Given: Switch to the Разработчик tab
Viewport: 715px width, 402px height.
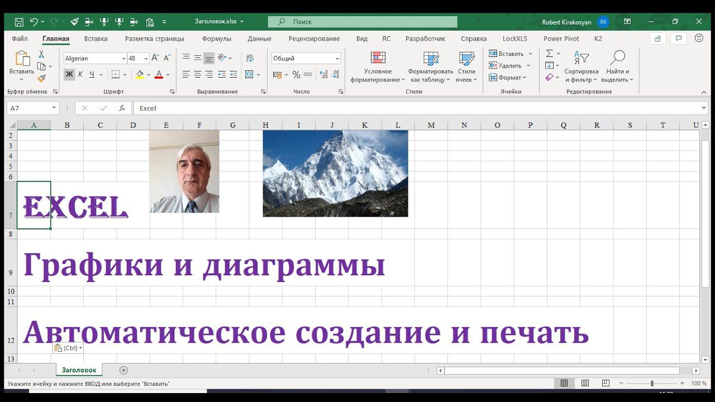Looking at the screenshot, I should coord(425,39).
